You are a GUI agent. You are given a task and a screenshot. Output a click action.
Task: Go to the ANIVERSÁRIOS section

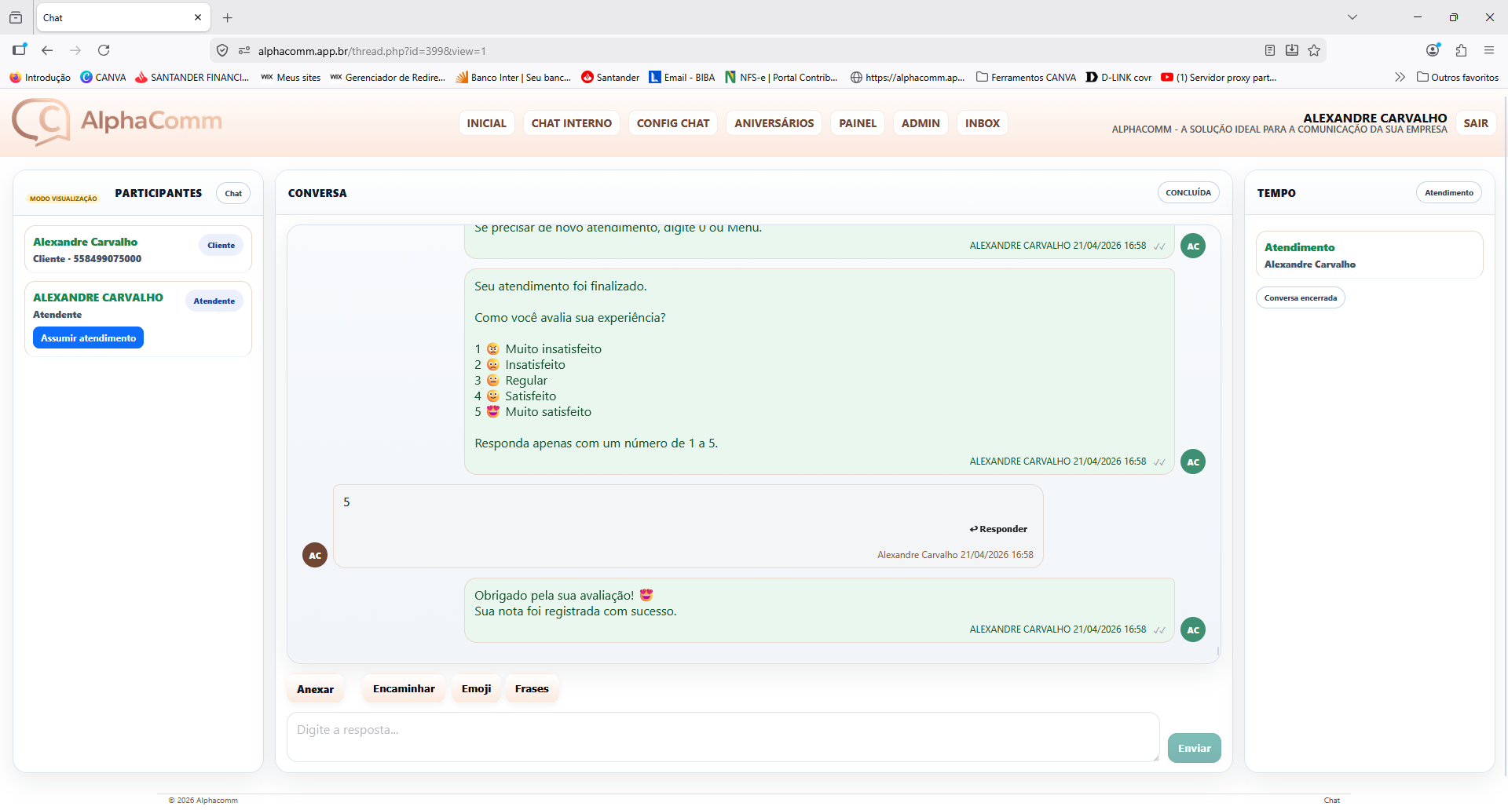tap(774, 123)
